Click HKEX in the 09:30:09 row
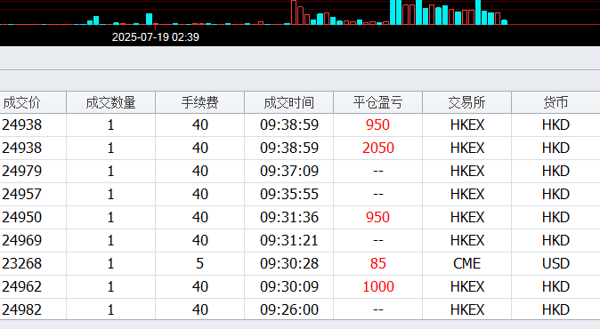The image size is (600, 329). pos(467,286)
